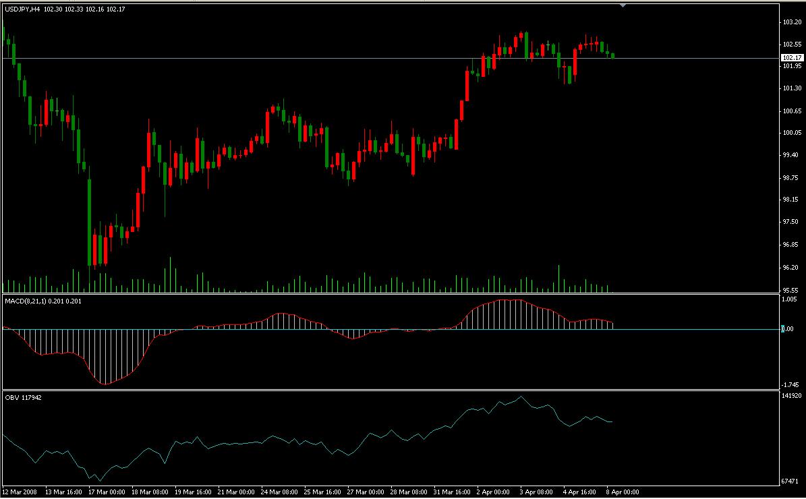Click the 102.55 price axis label

tap(792, 45)
